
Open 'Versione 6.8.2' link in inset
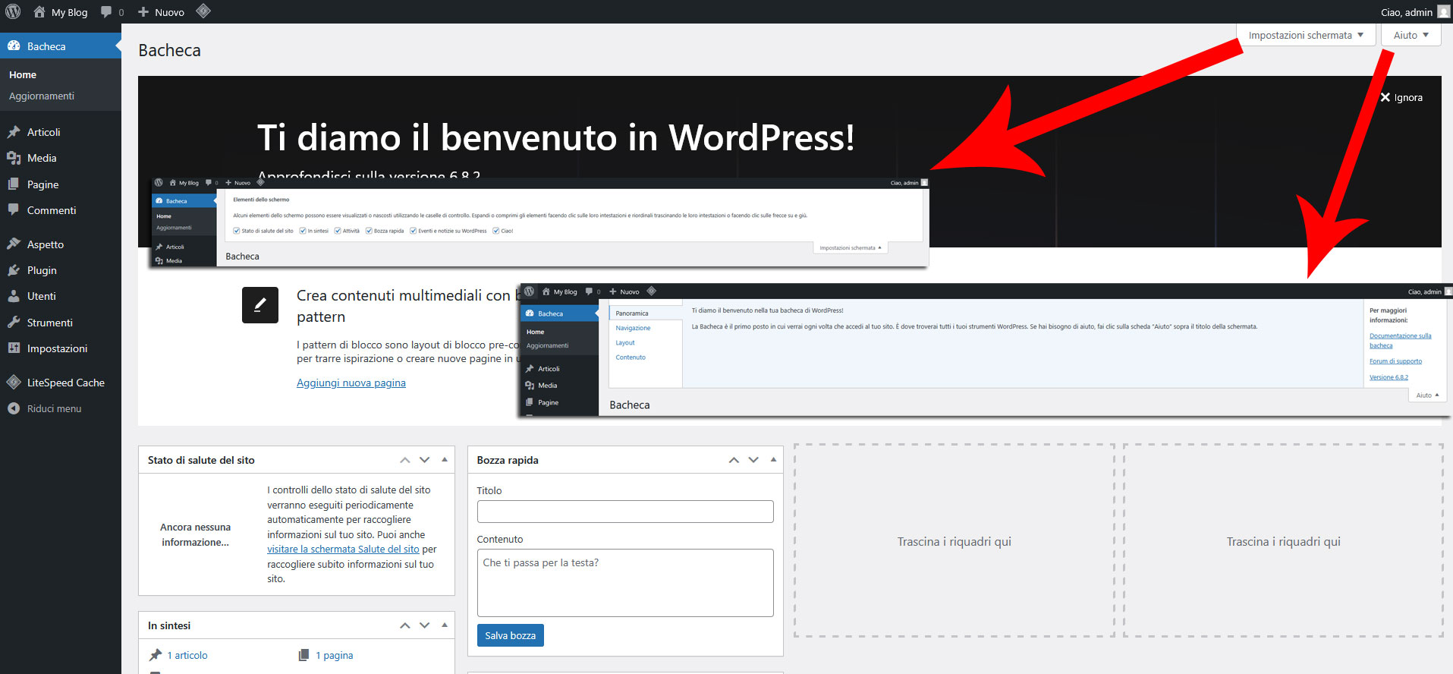[1389, 377]
